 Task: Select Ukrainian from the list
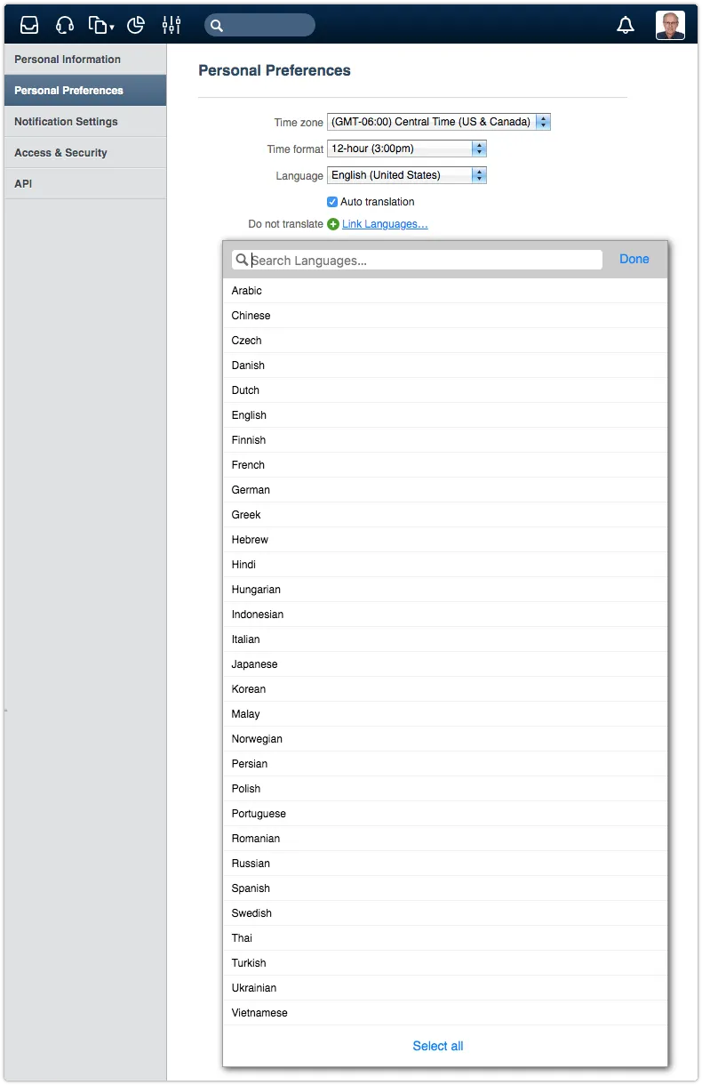tap(445, 988)
